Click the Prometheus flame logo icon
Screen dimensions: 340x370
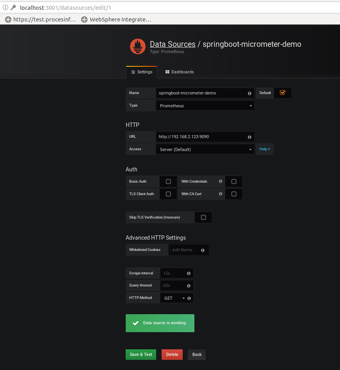click(x=137, y=46)
